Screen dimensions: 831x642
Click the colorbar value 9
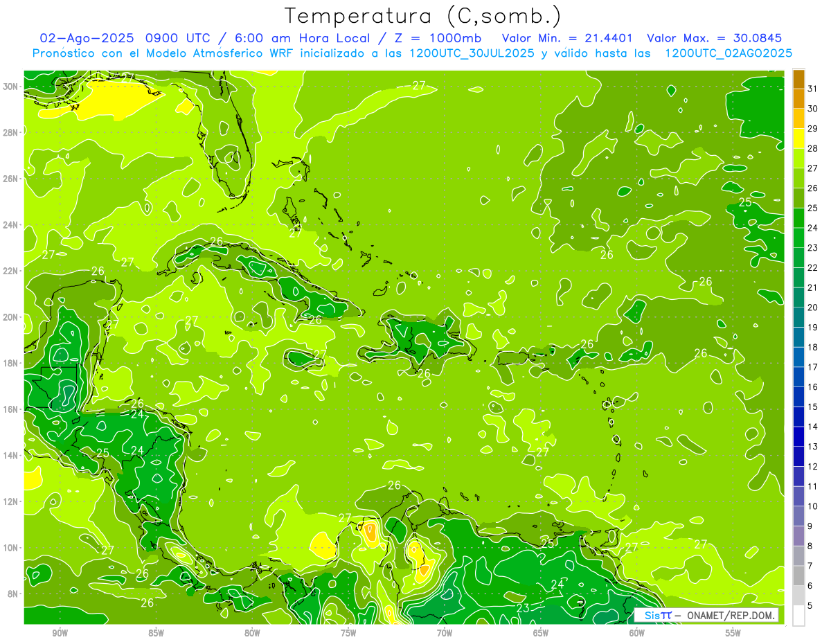pos(810,526)
